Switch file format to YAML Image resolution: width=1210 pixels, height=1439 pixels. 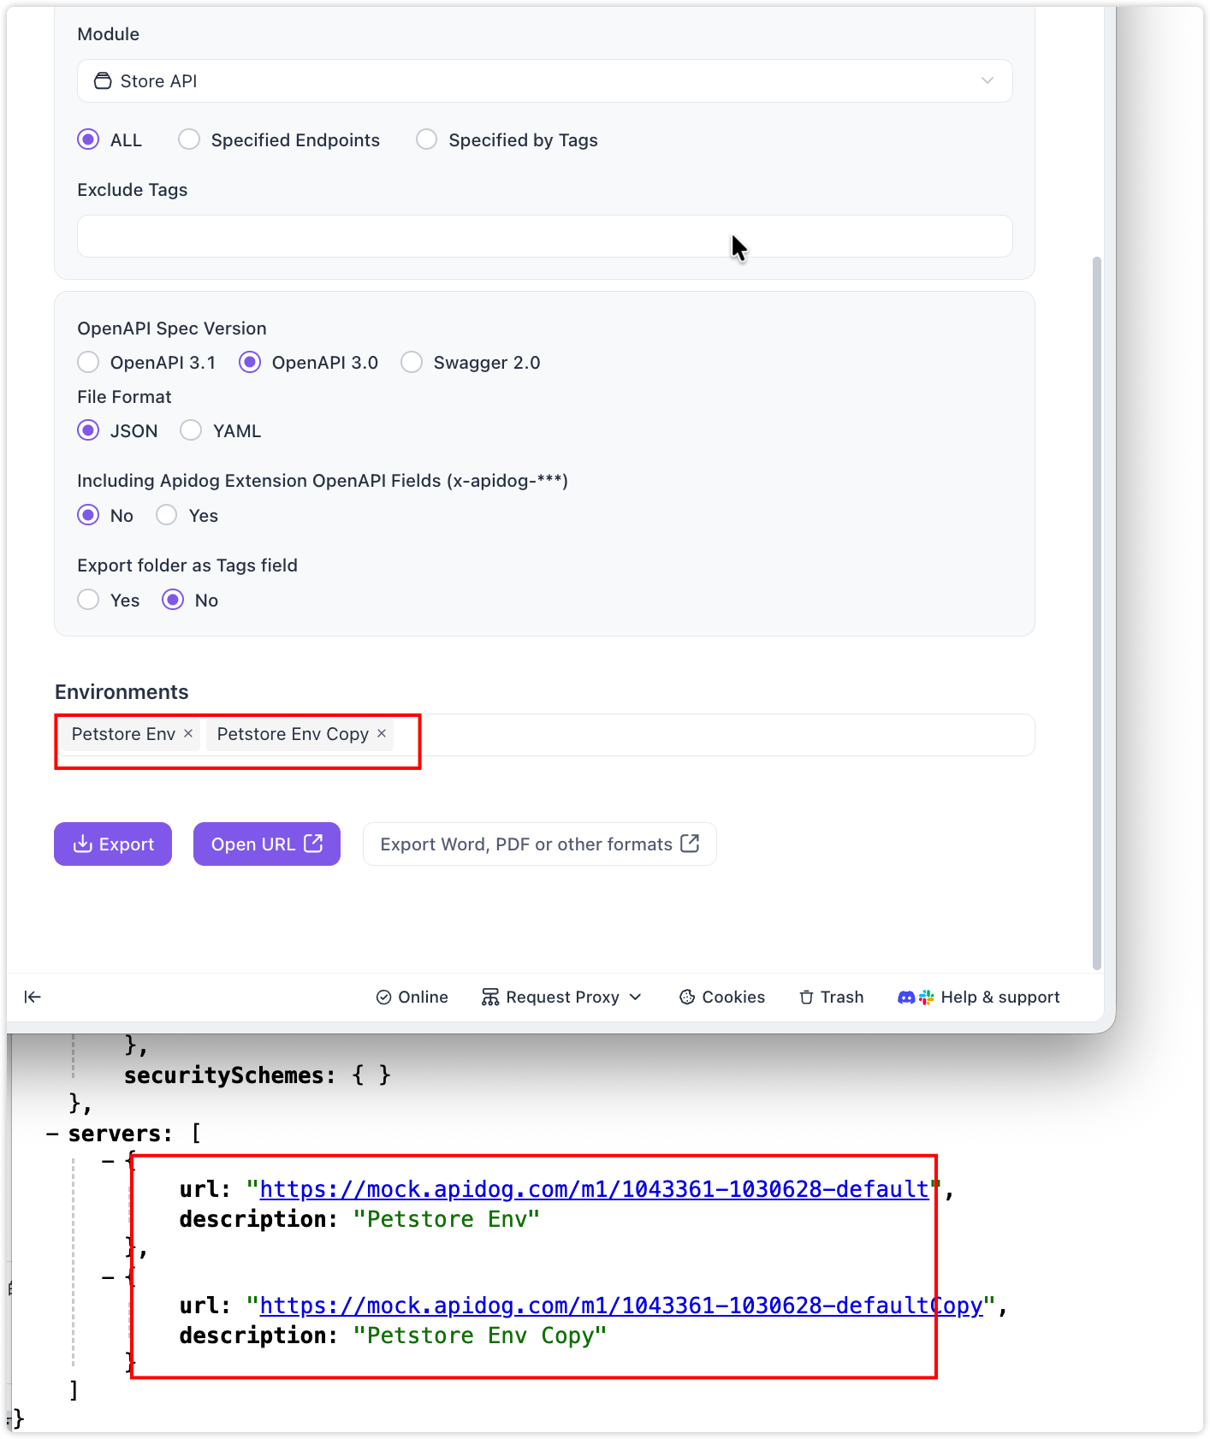(x=191, y=430)
